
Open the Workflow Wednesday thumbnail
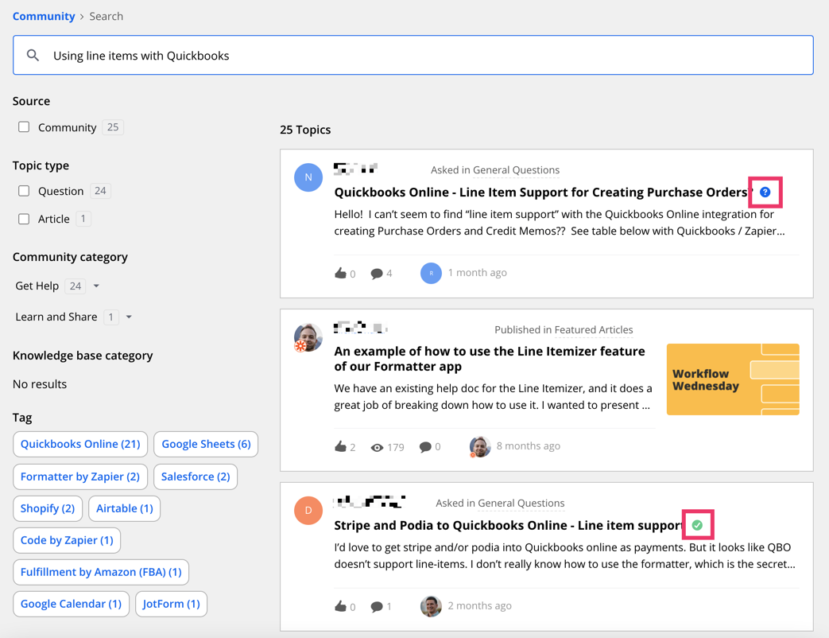tap(733, 379)
